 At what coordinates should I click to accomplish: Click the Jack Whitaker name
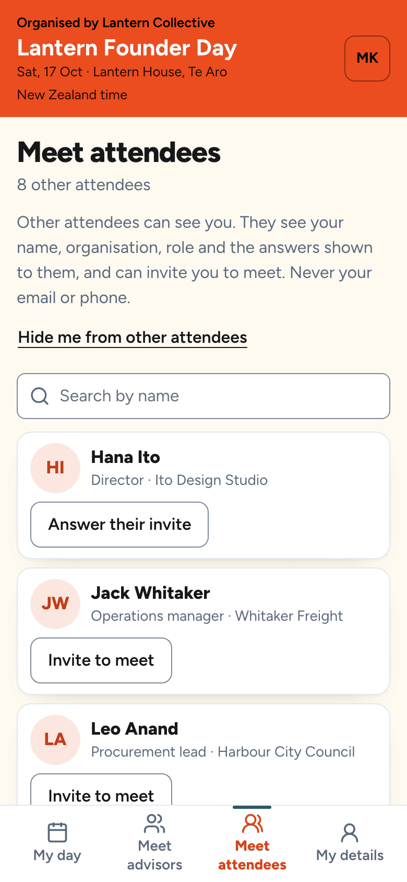150,593
